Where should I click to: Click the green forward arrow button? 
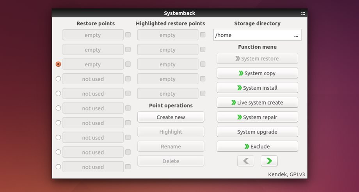click(x=269, y=161)
